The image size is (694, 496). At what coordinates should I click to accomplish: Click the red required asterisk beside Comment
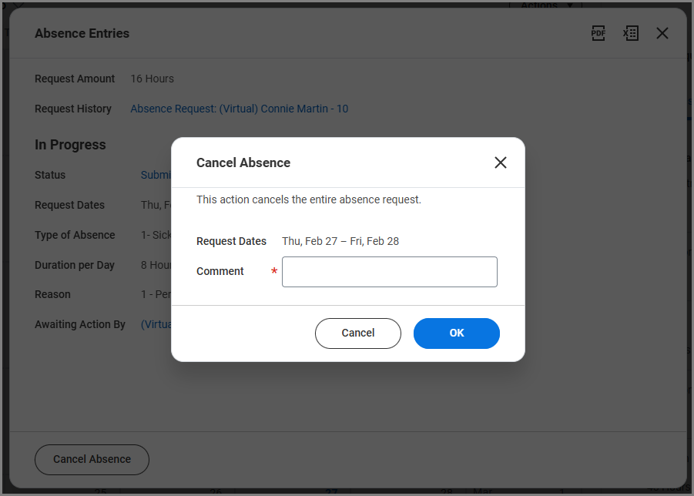coord(274,272)
